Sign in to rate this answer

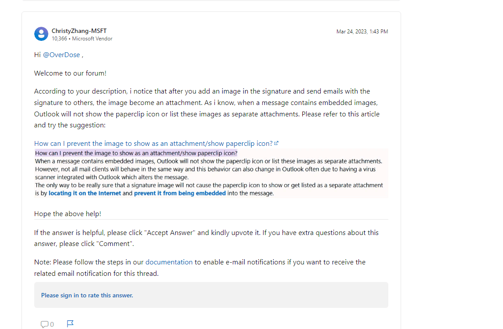pyautogui.click(x=87, y=295)
